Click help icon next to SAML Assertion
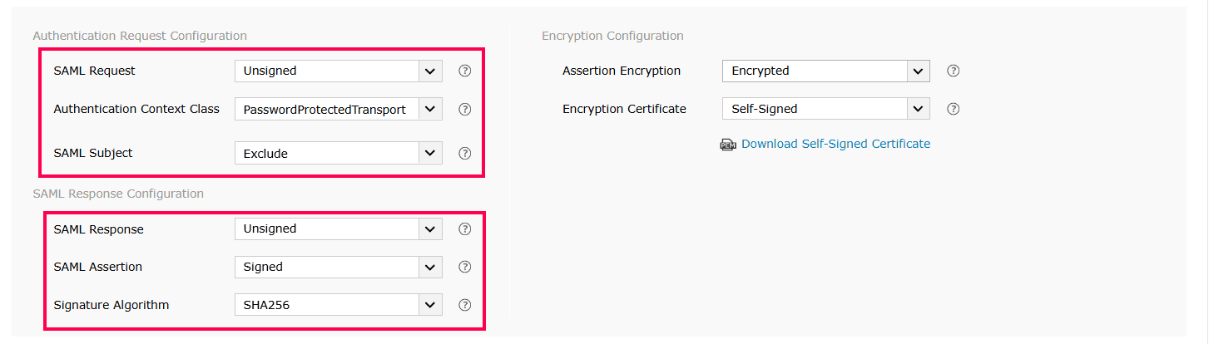This screenshot has height=344, width=1214. (x=465, y=267)
